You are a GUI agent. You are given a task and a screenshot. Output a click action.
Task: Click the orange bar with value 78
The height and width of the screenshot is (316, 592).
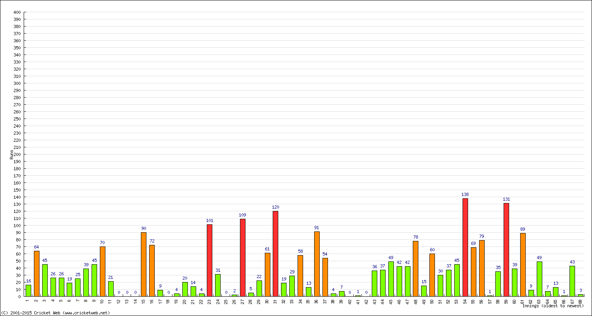click(416, 269)
